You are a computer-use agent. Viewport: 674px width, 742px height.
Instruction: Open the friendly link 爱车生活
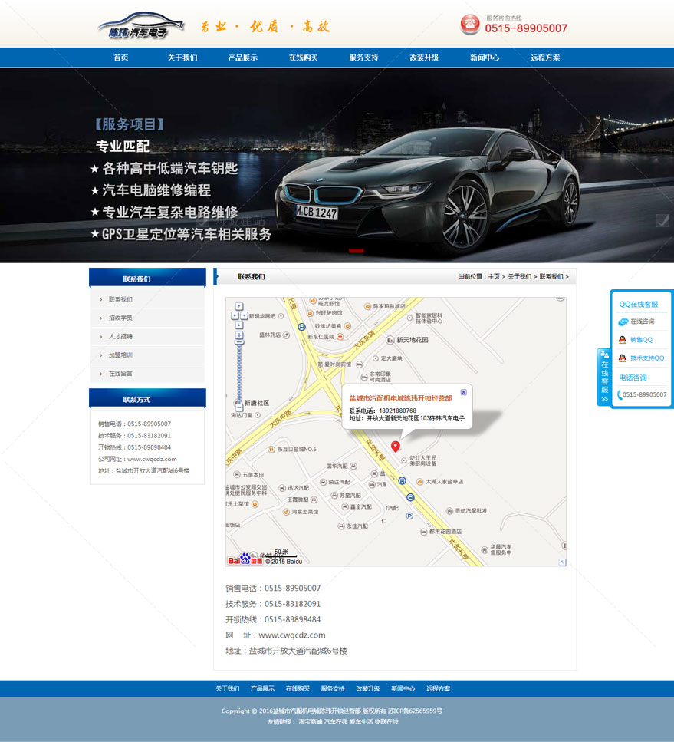(361, 721)
